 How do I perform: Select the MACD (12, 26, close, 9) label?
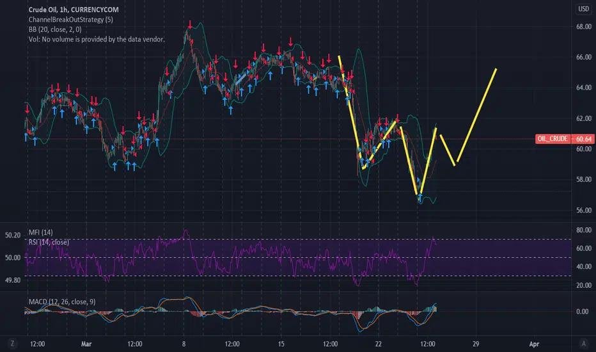pos(62,302)
